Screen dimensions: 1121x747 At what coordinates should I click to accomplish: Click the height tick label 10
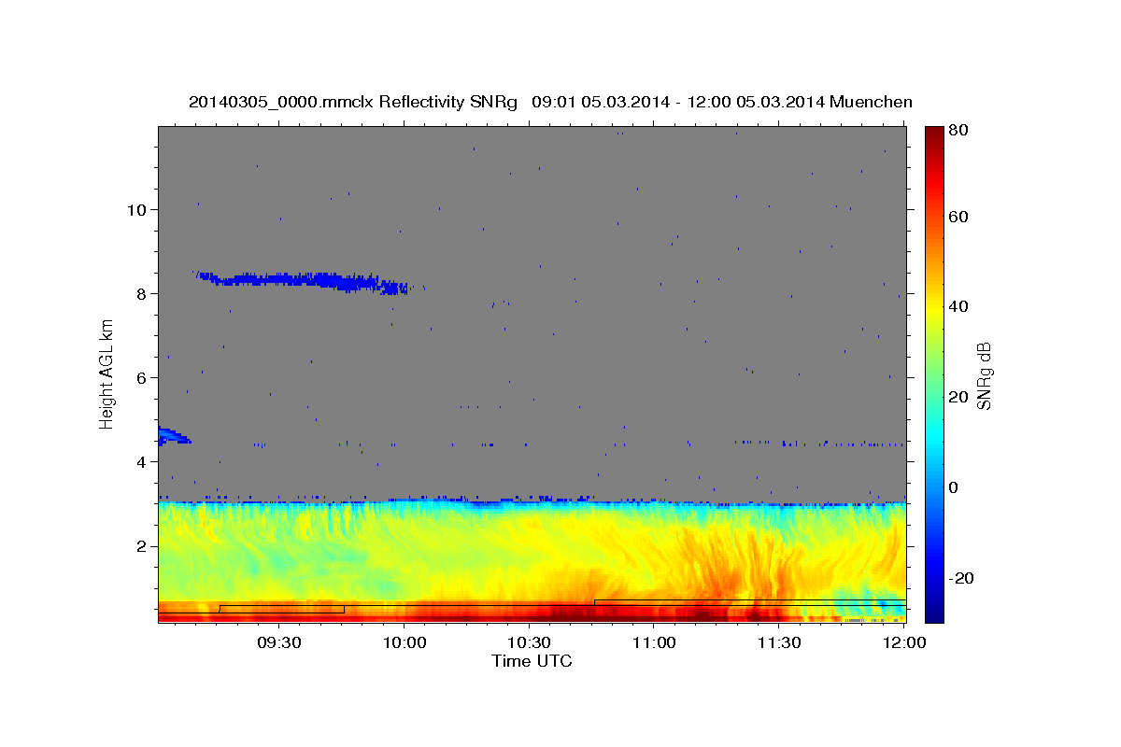(x=137, y=209)
